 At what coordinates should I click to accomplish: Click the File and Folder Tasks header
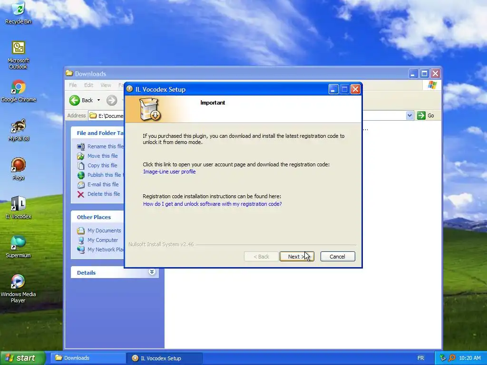point(97,133)
